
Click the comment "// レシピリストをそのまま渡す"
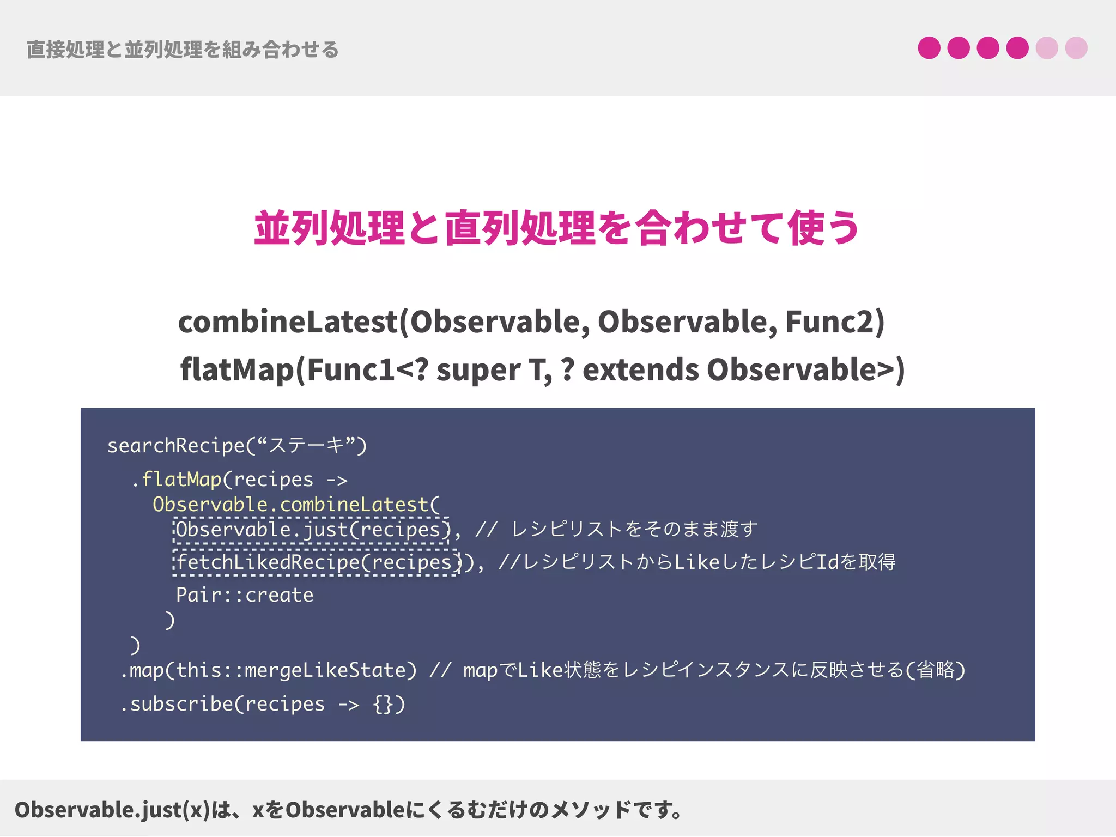click(616, 529)
